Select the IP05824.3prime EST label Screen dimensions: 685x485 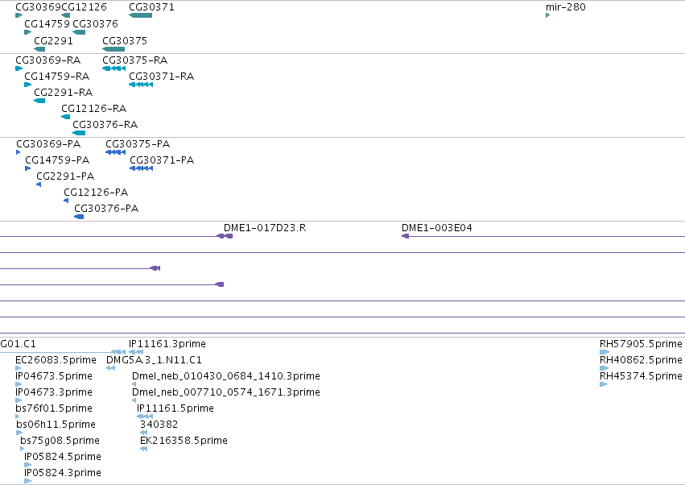click(x=63, y=473)
